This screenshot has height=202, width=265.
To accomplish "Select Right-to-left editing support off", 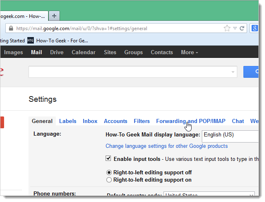I will [x=109, y=172].
